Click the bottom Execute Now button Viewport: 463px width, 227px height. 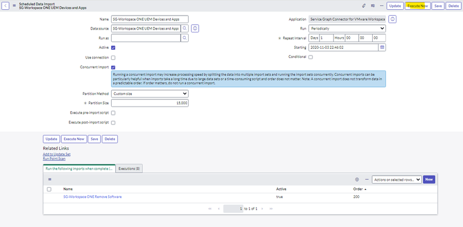(74, 139)
